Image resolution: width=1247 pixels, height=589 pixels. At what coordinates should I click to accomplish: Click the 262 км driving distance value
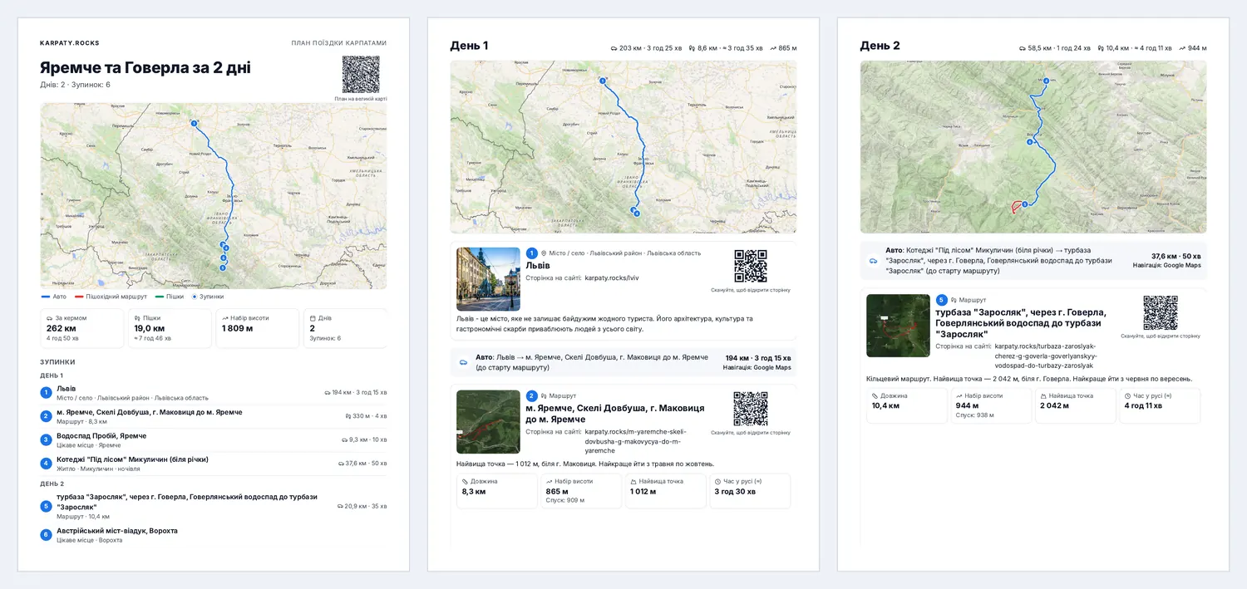click(62, 328)
